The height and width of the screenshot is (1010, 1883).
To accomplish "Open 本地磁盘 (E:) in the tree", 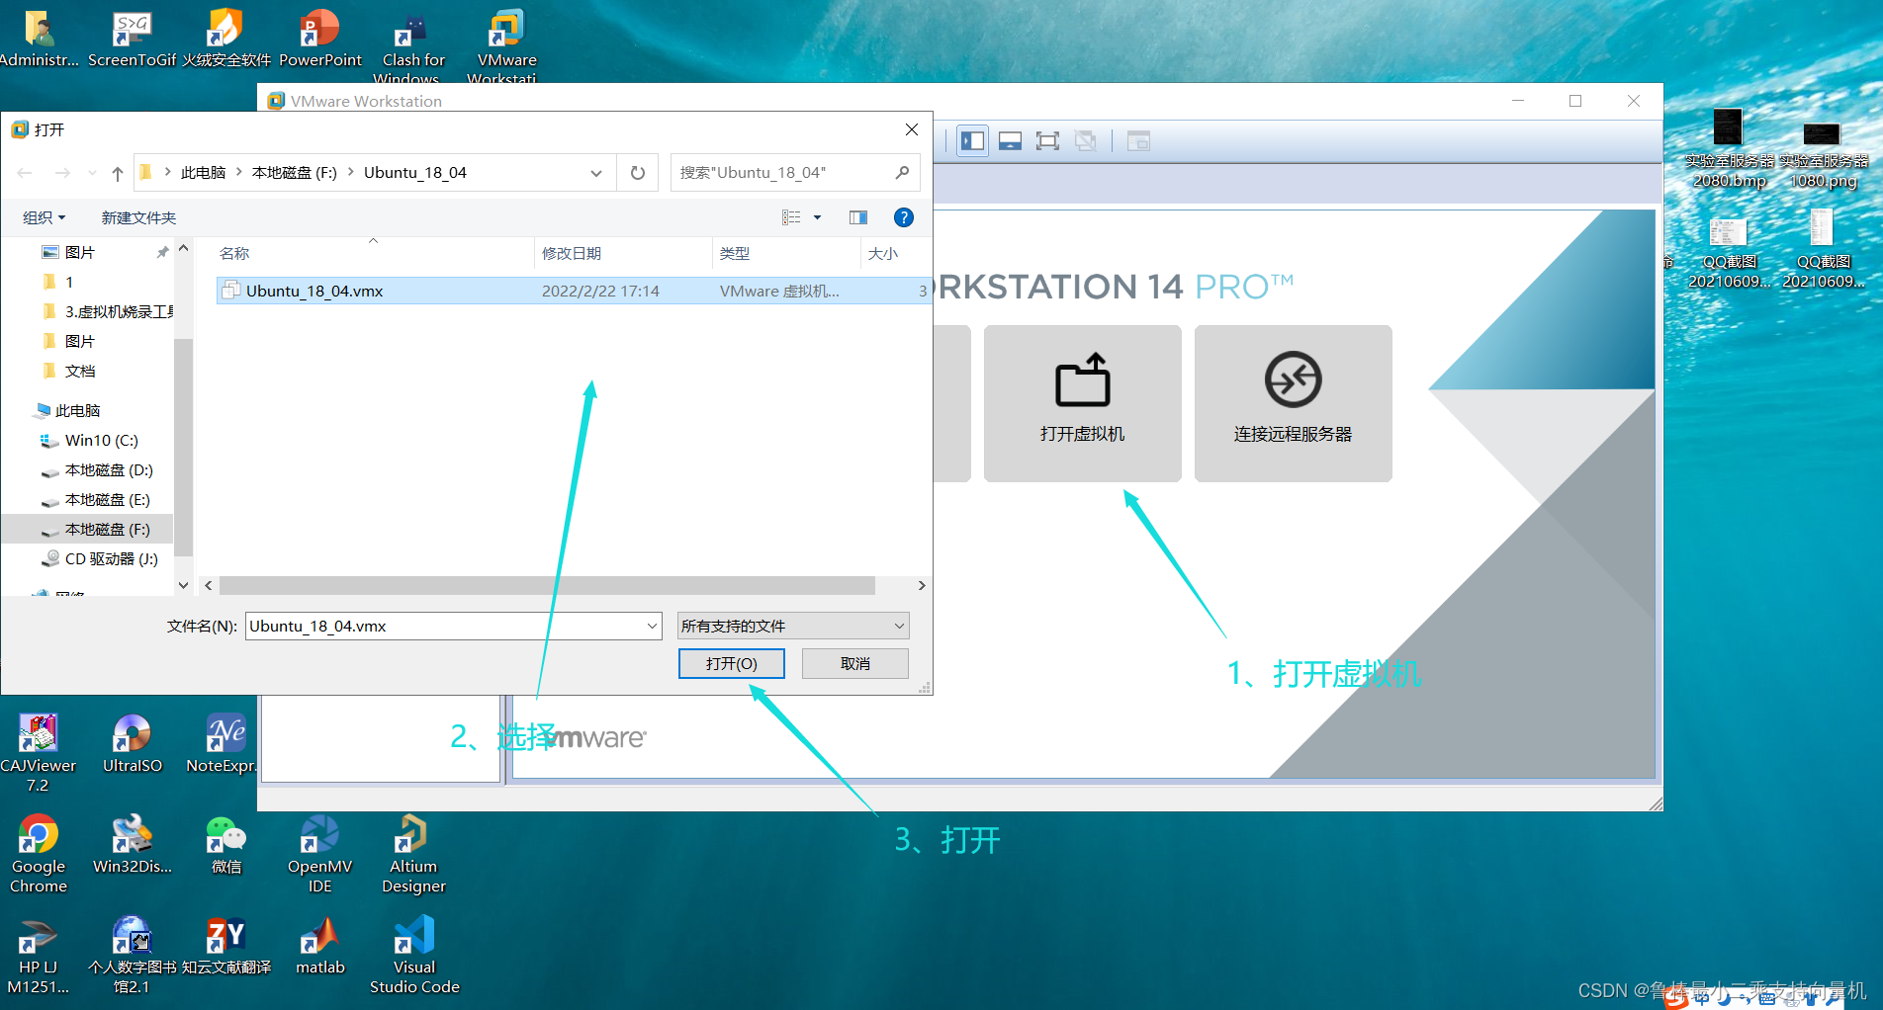I will [x=94, y=499].
